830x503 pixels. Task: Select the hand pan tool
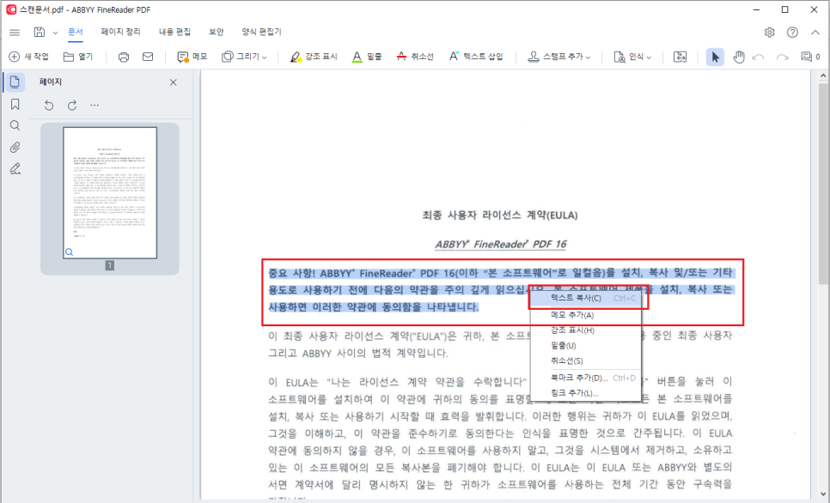(738, 57)
